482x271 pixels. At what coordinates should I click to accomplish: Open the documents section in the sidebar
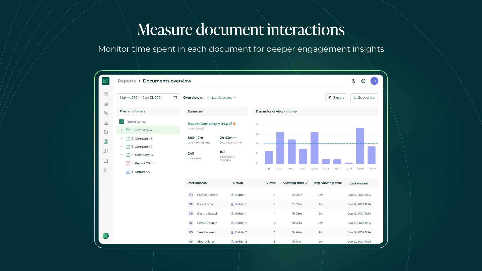106,104
